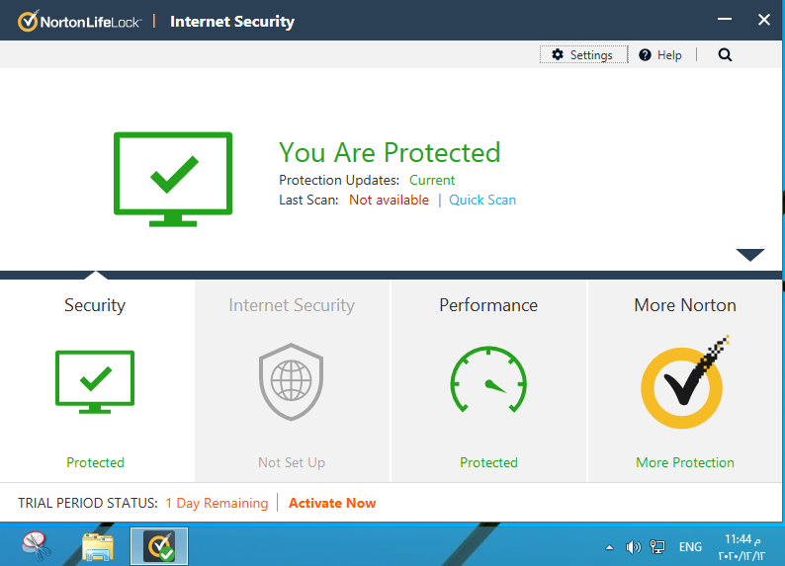The width and height of the screenshot is (785, 566).
Task: Click the "Not Set Up" status
Action: (292, 462)
